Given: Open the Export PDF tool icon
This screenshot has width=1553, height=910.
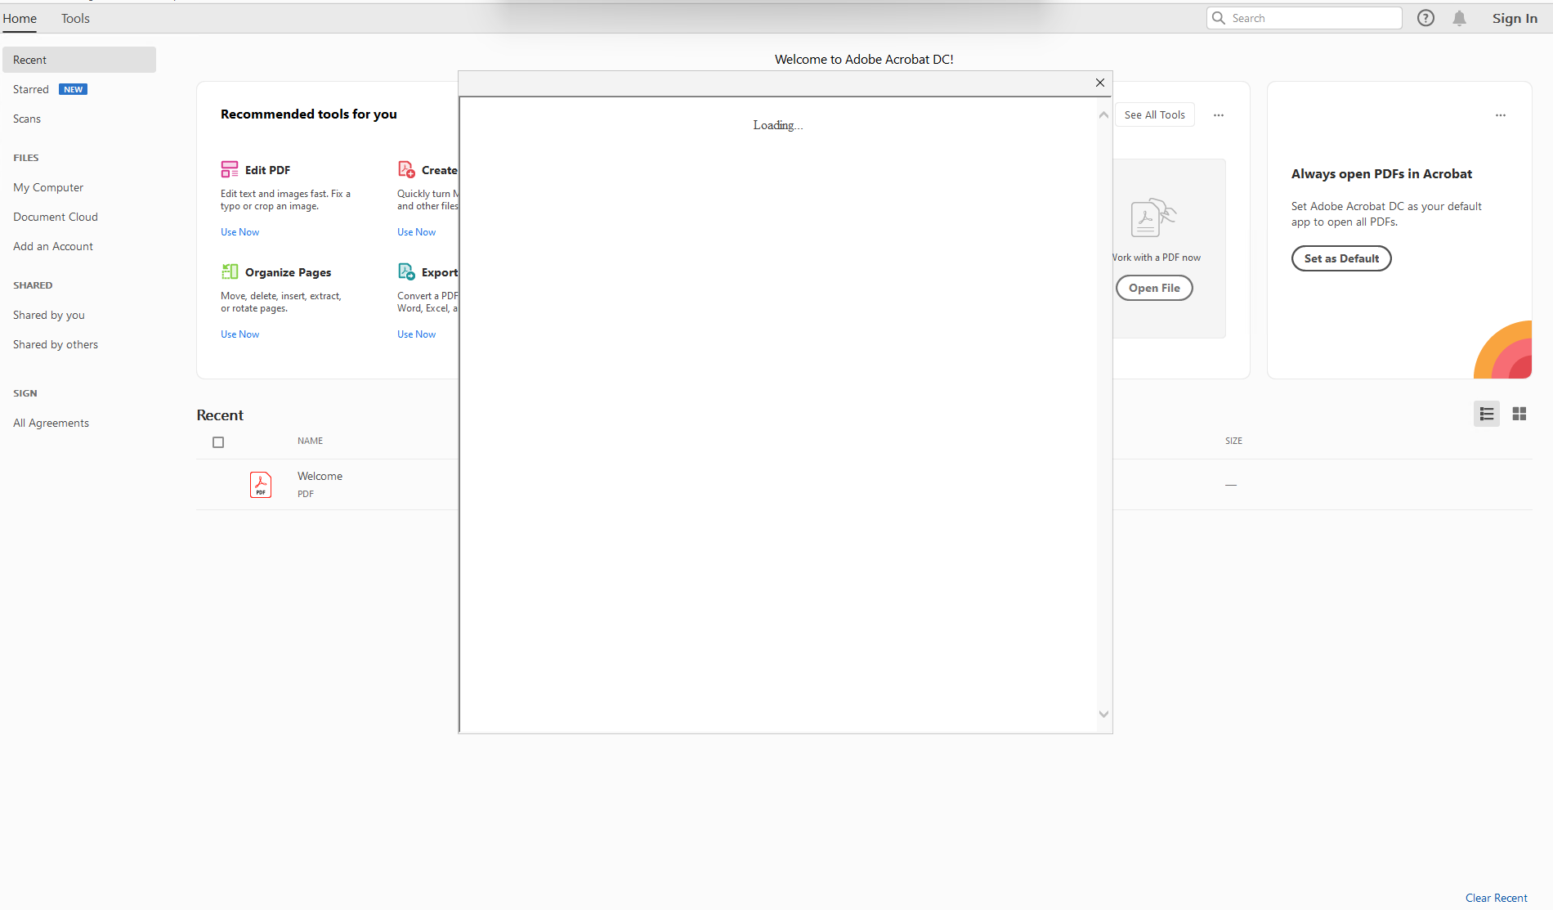Looking at the screenshot, I should click(406, 271).
